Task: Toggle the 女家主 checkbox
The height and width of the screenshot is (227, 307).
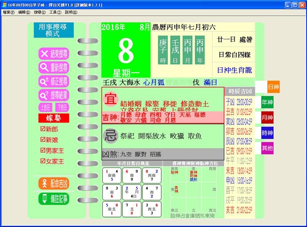Action: [43, 161]
